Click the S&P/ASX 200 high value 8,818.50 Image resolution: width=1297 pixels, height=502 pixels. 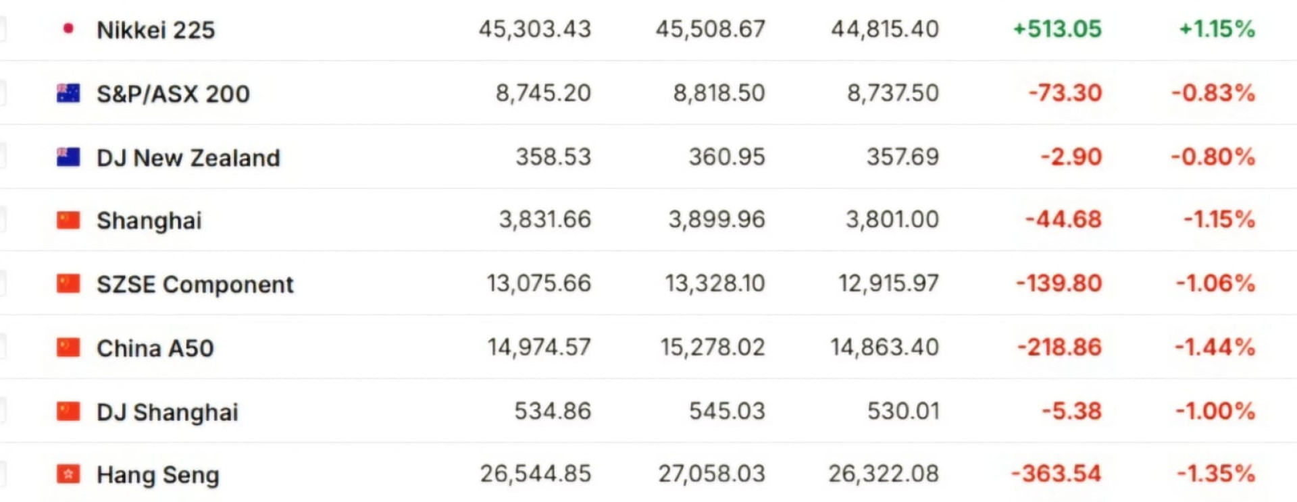(719, 93)
